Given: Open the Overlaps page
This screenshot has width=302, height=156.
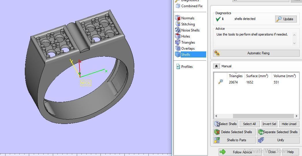Looking at the screenshot, I should [x=188, y=49].
